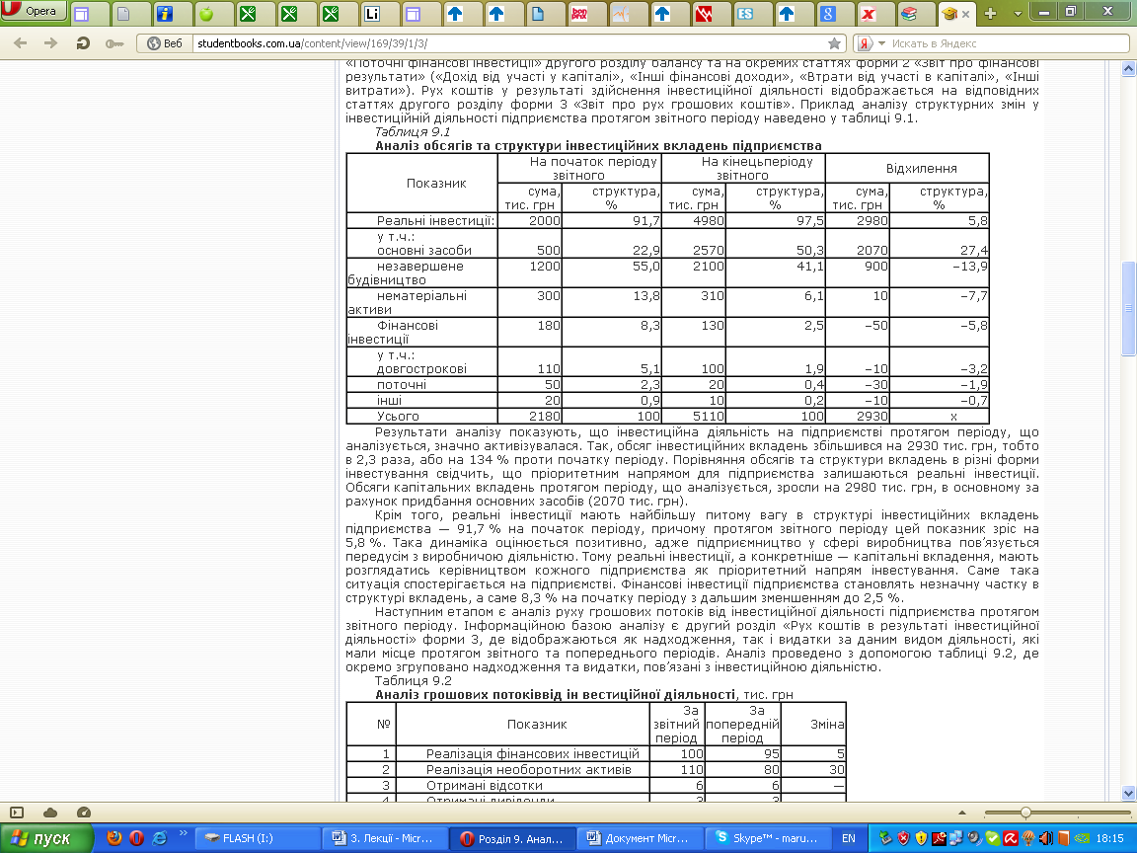
Task: Open a new tab with plus button
Action: [x=991, y=14]
